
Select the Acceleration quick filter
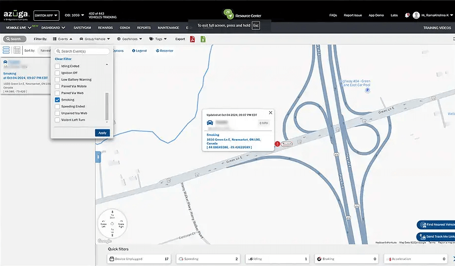coord(416,259)
